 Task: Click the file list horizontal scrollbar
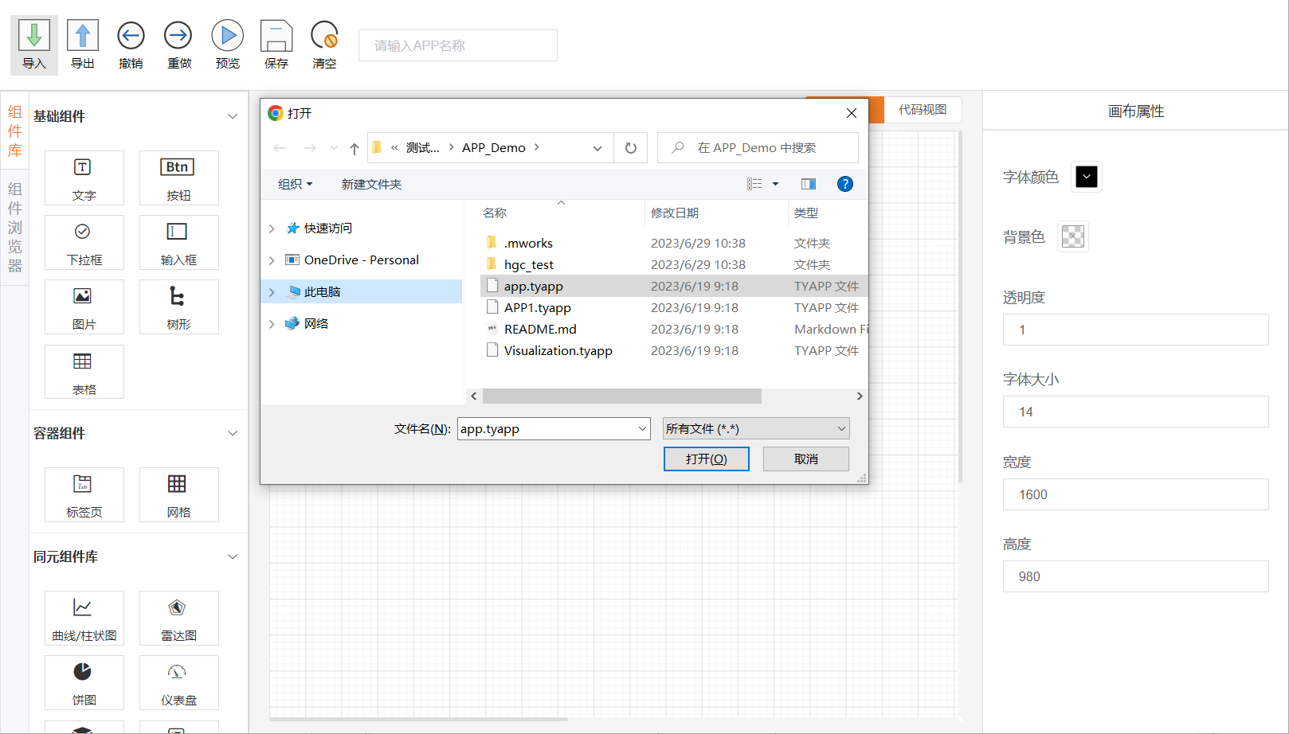622,396
